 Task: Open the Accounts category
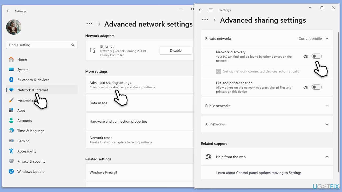pyautogui.click(x=42, y=121)
